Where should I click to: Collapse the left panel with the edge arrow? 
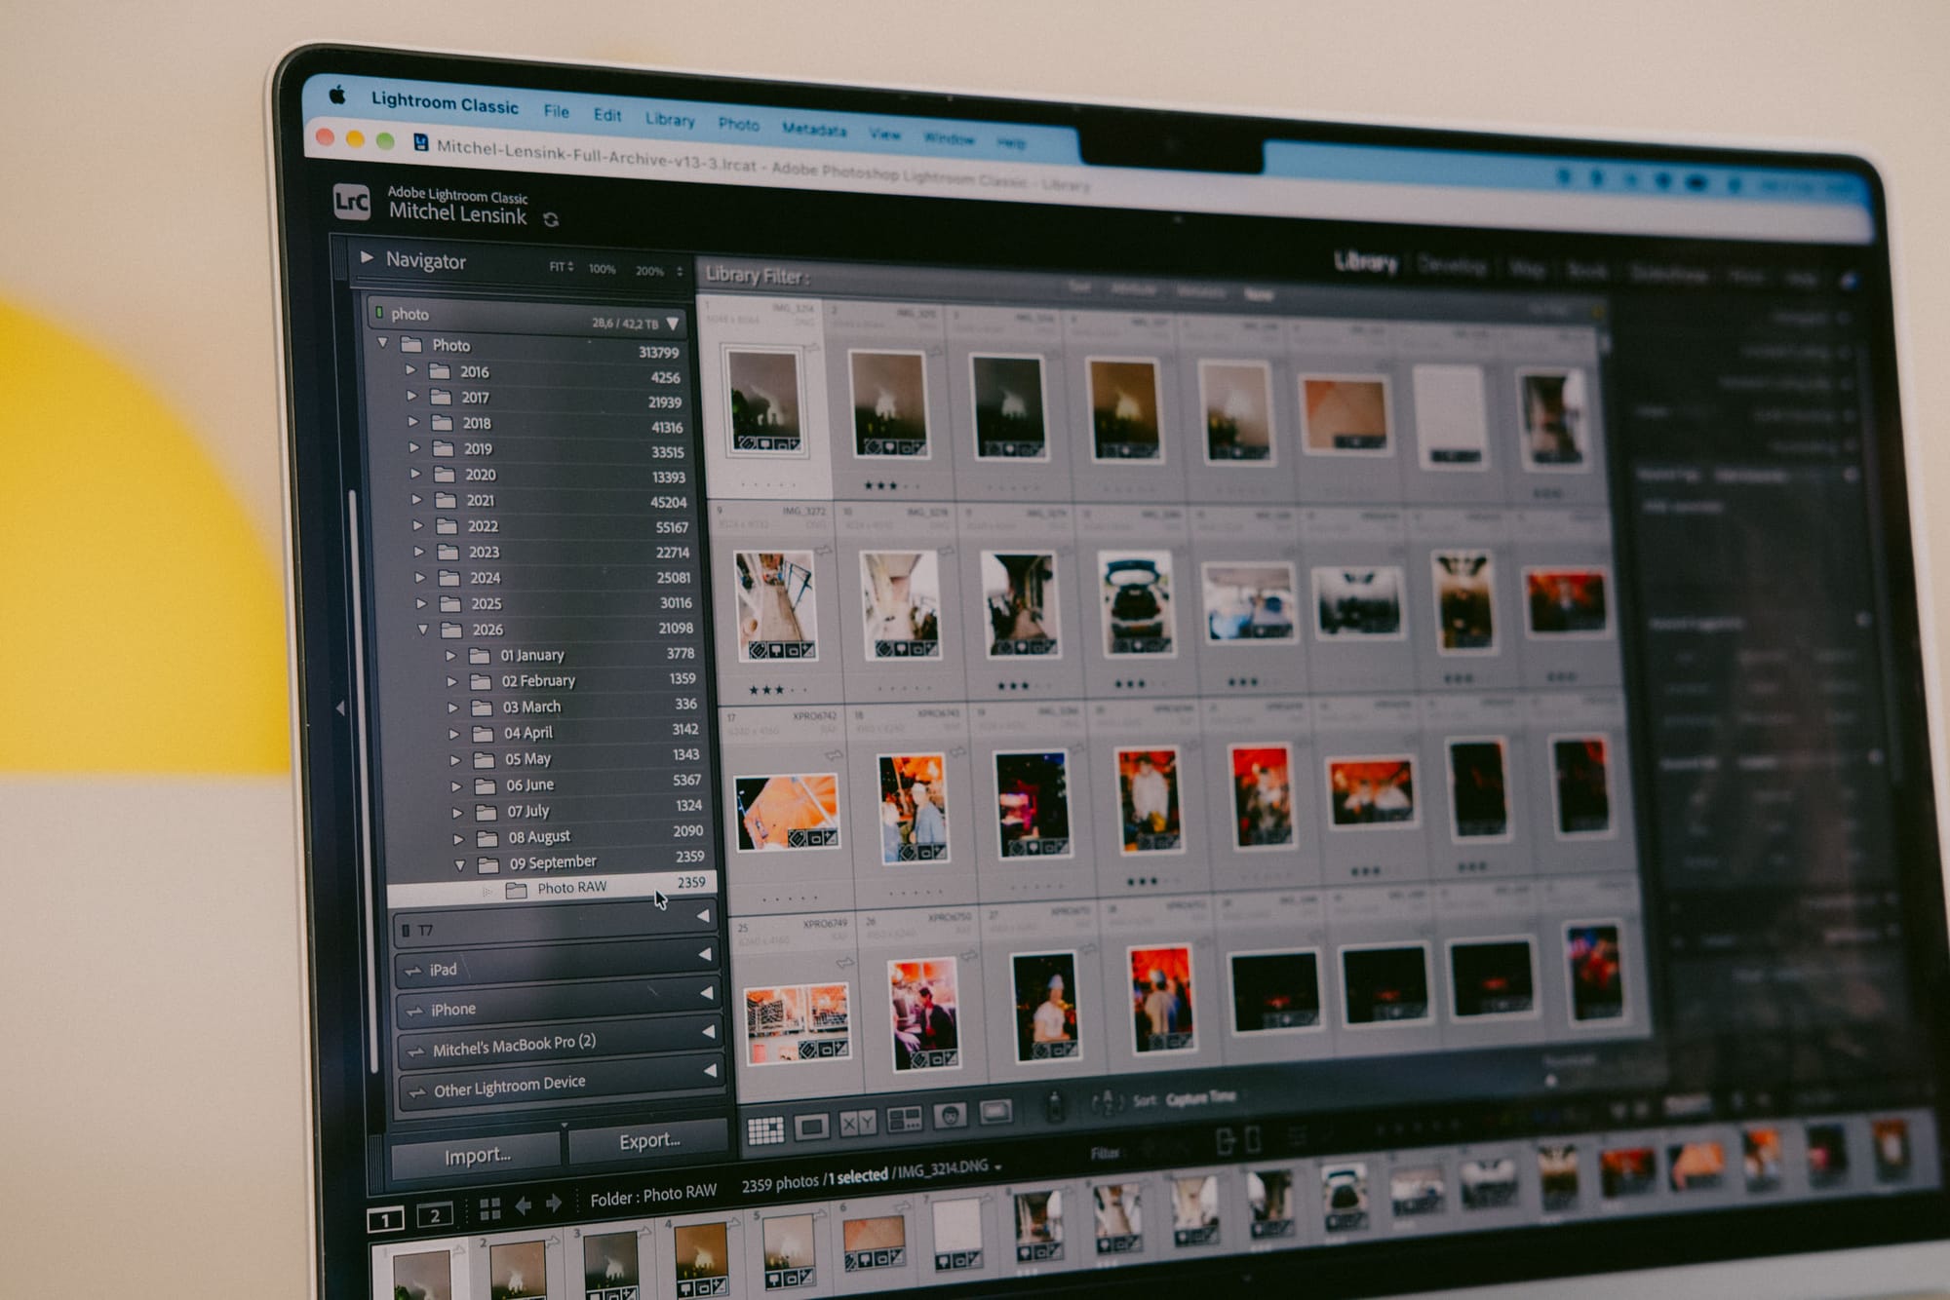pyautogui.click(x=340, y=708)
